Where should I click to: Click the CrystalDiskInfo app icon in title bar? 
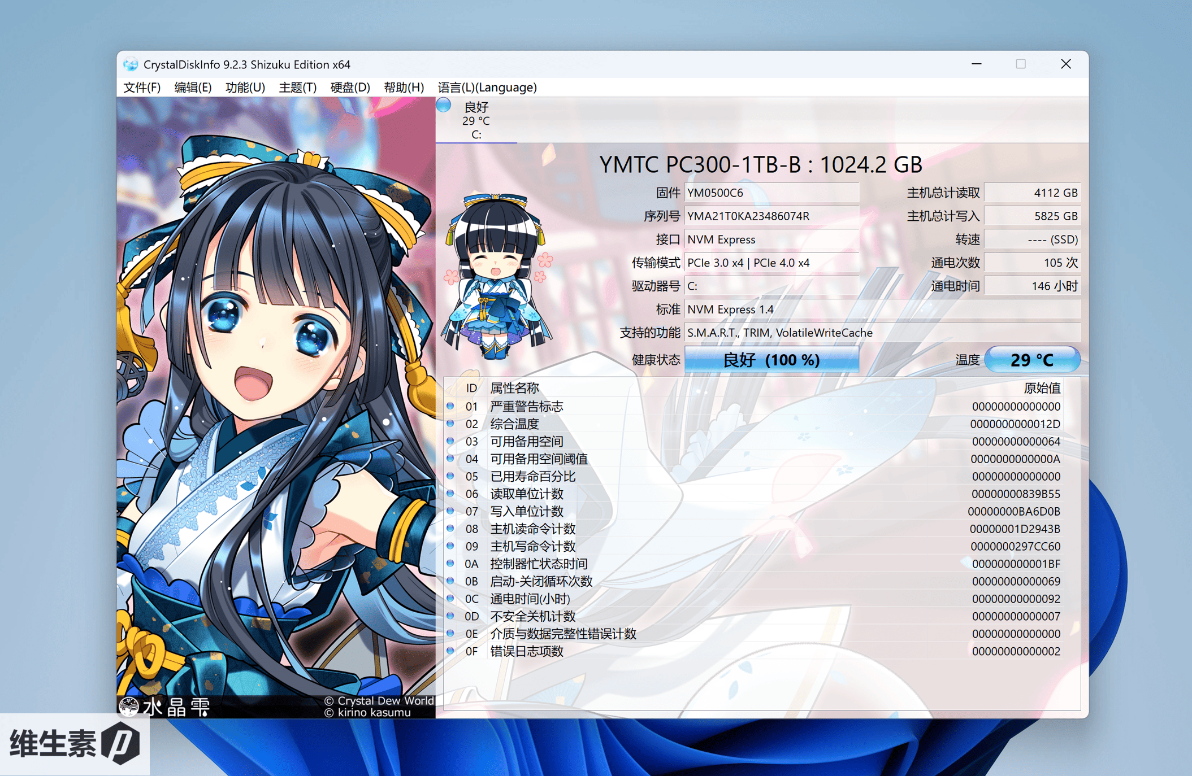[131, 64]
